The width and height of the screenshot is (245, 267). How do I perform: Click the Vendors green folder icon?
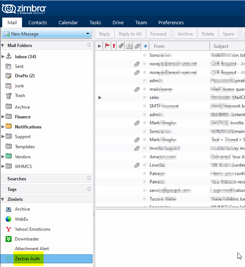pyautogui.click(x=9, y=156)
